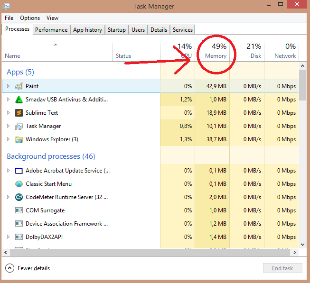The width and height of the screenshot is (310, 283).
Task: Sort by the Disk column header
Action: point(247,52)
